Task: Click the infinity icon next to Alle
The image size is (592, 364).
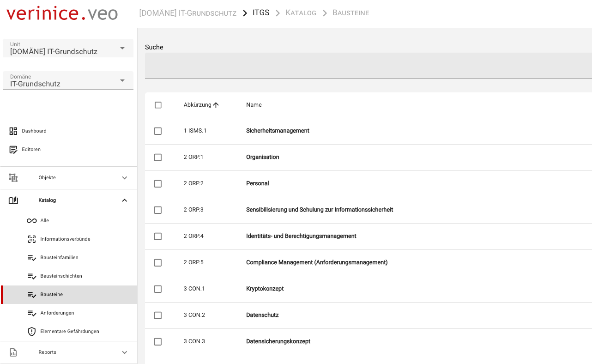Action: (31, 221)
